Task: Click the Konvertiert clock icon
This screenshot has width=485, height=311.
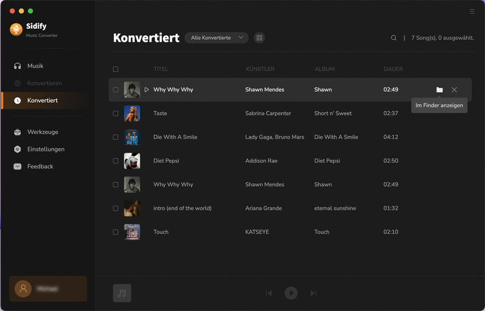Action: (18, 100)
